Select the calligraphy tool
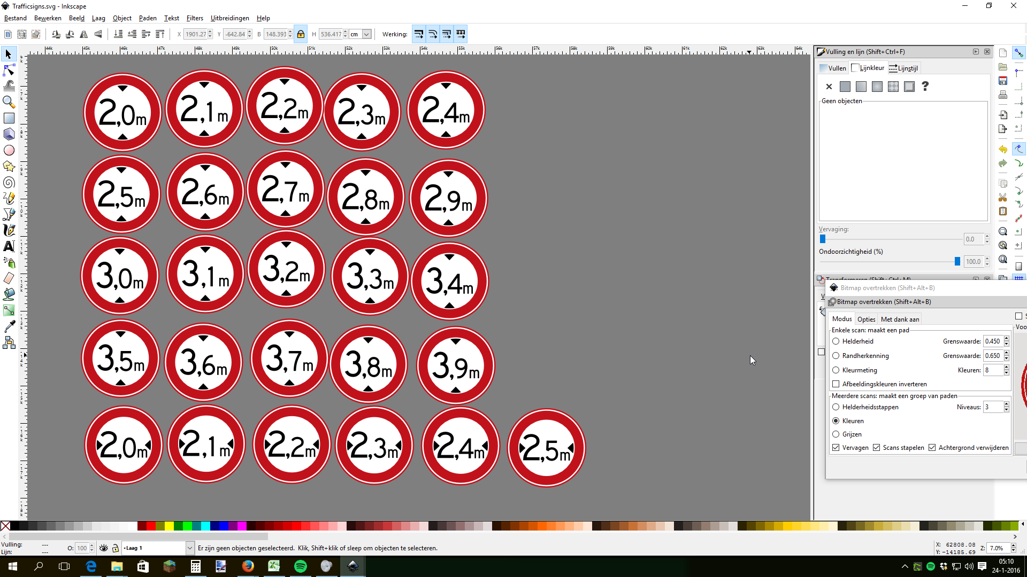 point(9,230)
